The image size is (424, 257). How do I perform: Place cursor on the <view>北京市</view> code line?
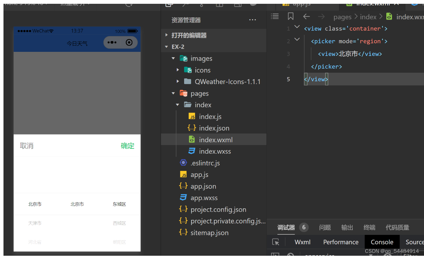(x=350, y=54)
